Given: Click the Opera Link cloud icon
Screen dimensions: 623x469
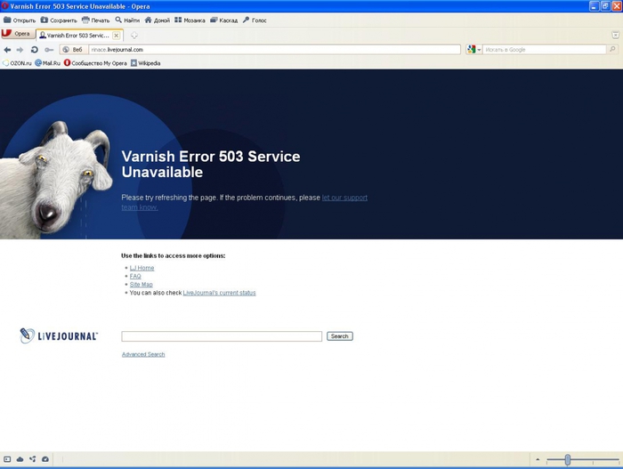Looking at the screenshot, I should pyautogui.click(x=20, y=459).
